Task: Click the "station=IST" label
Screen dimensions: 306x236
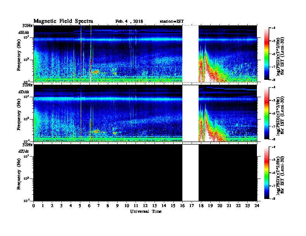Action: [x=172, y=22]
